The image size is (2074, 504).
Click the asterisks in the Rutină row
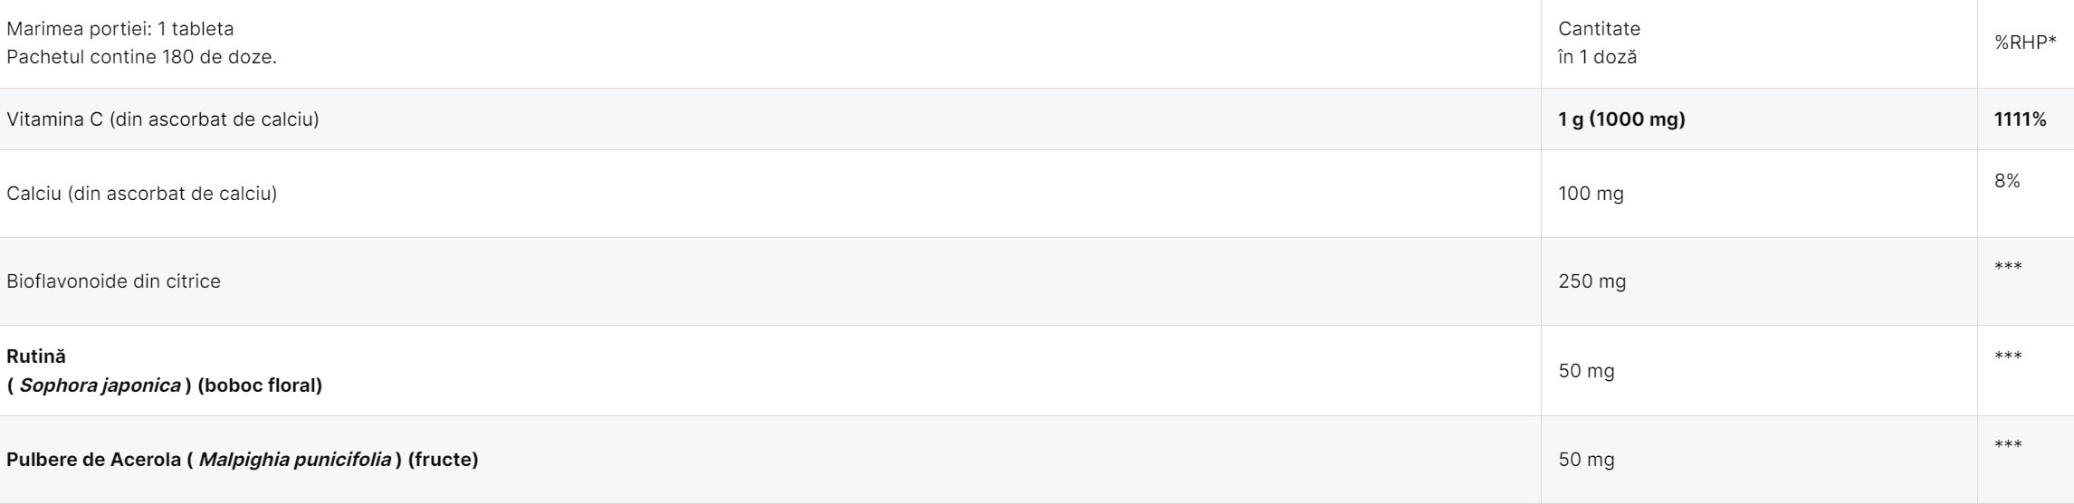point(2009,357)
